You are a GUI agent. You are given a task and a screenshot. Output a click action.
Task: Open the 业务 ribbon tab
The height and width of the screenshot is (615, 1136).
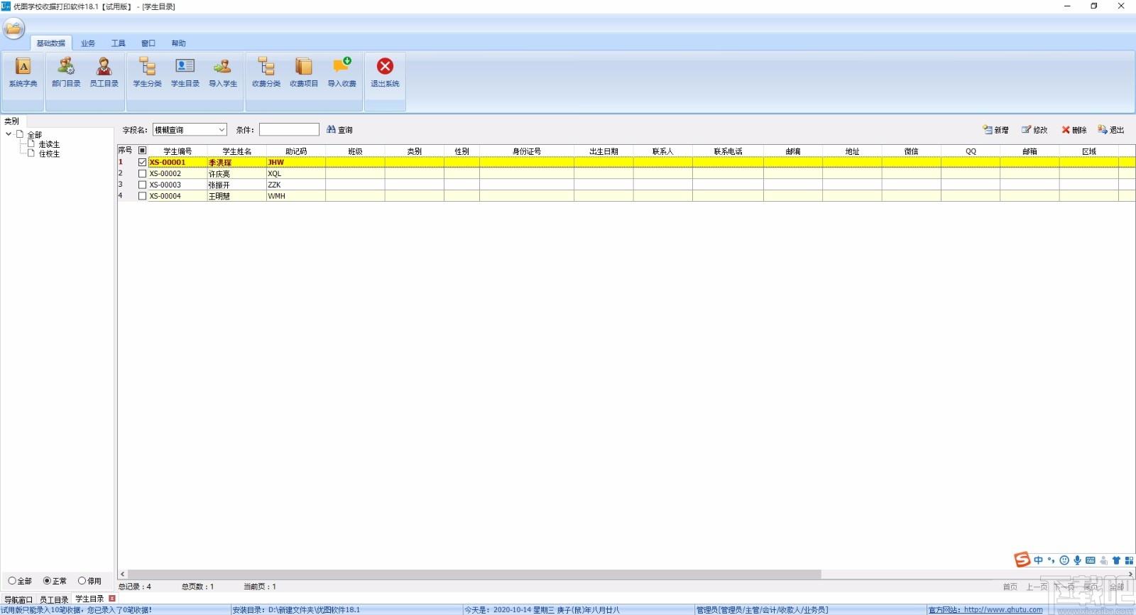[88, 43]
